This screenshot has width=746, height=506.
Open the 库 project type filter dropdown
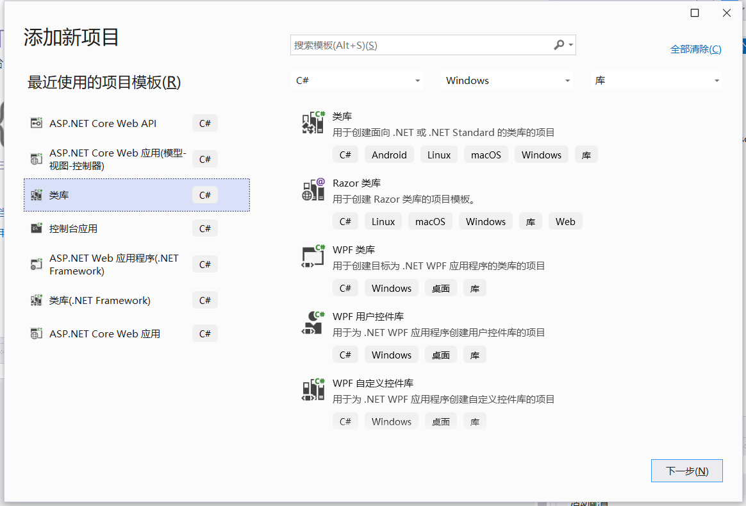click(656, 80)
